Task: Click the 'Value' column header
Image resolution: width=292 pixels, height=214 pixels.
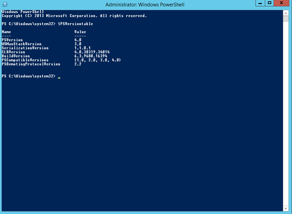Action: (x=80, y=32)
